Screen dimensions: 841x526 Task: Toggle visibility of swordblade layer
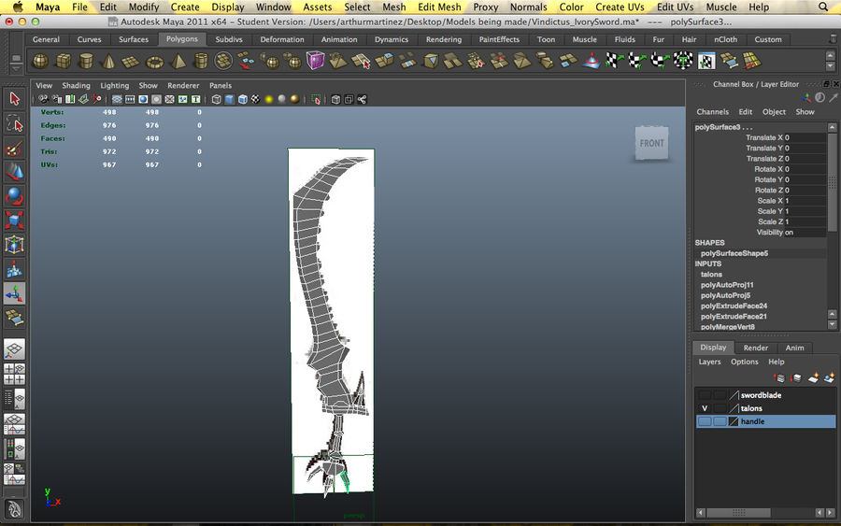coord(705,395)
